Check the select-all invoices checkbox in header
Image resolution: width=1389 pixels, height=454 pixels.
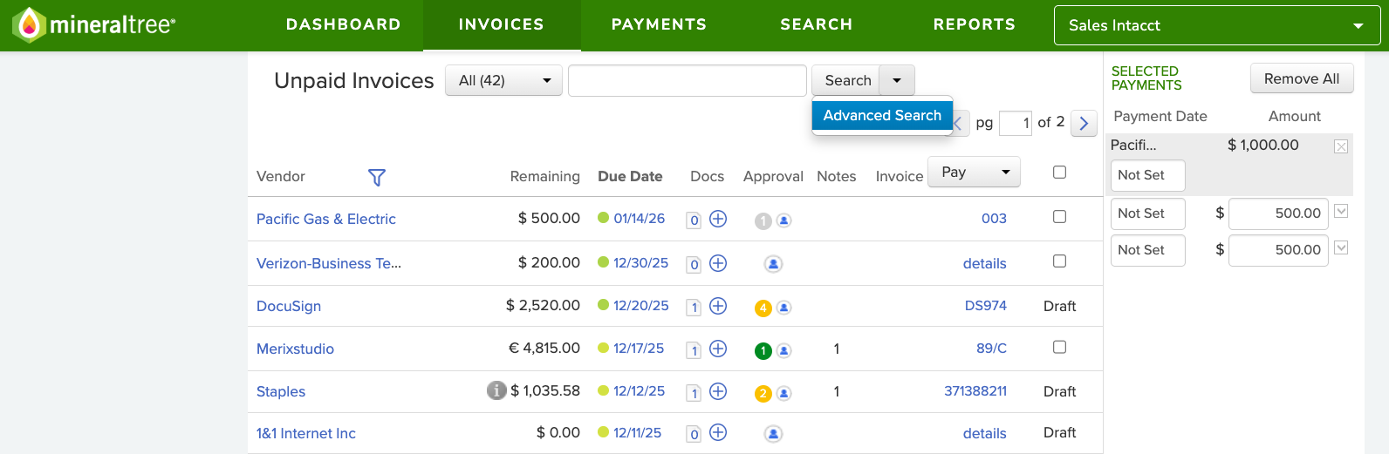click(1059, 173)
